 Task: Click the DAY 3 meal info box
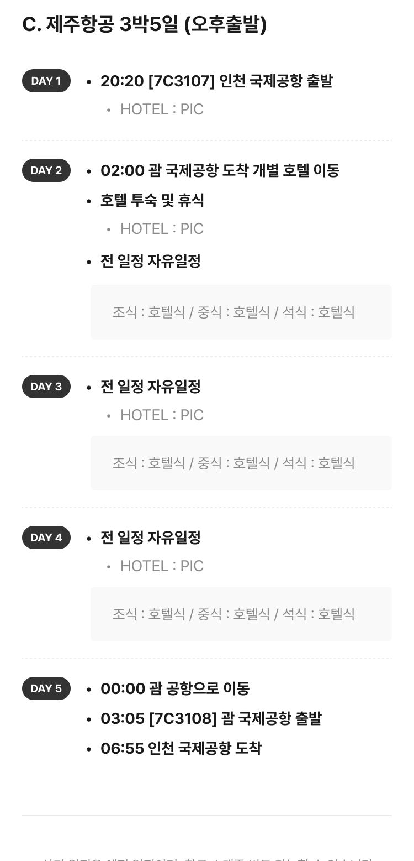241,463
